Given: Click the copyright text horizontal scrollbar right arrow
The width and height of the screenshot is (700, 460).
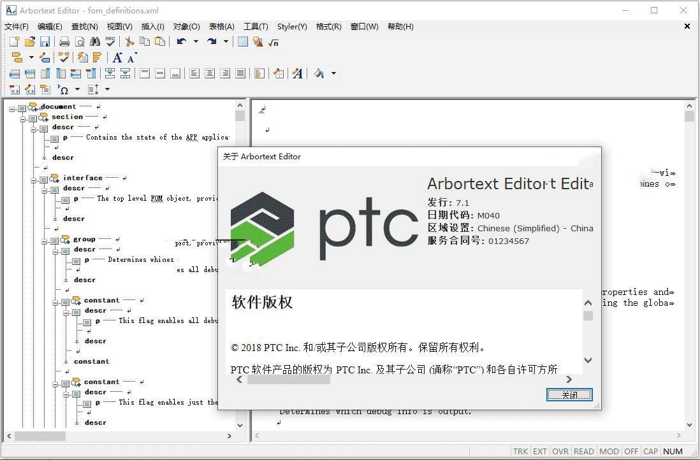Looking at the screenshot, I should coord(569,380).
